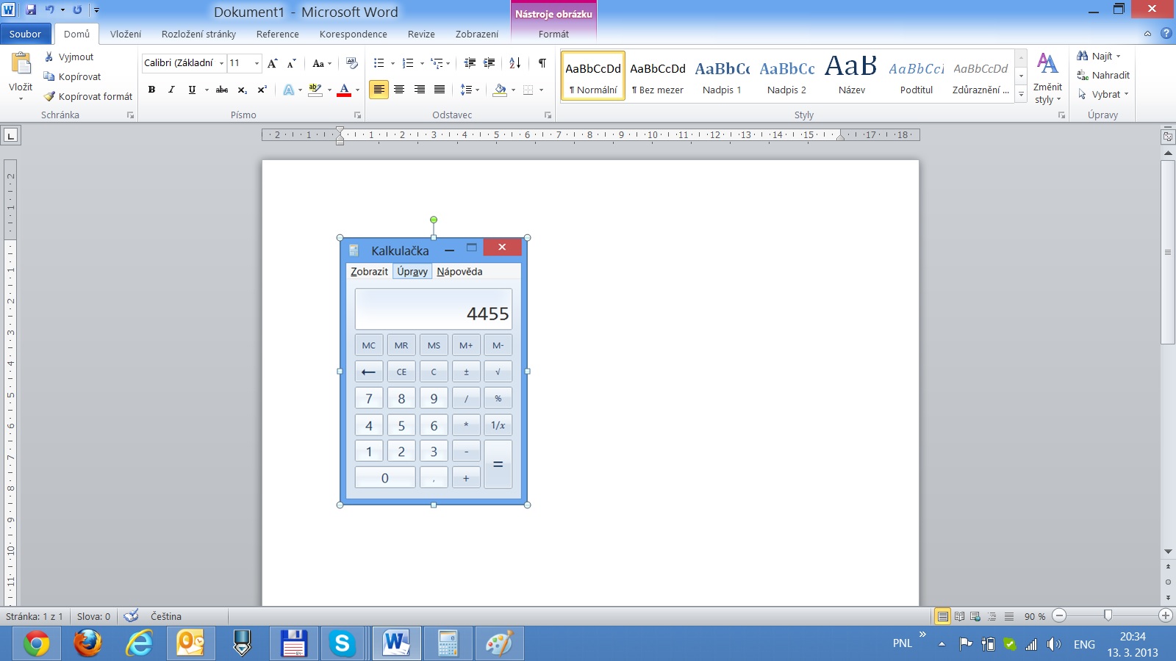Open the line spacing dropdown
The image size is (1176, 661).
coord(470,90)
